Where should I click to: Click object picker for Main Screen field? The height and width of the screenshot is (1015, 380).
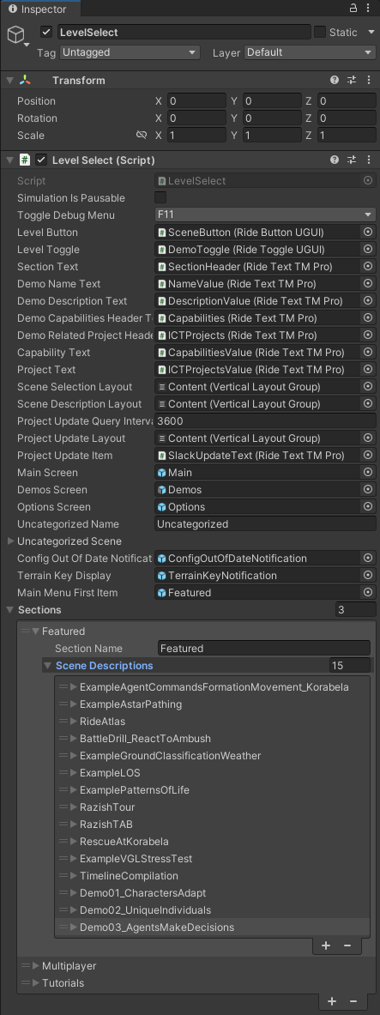click(x=368, y=473)
